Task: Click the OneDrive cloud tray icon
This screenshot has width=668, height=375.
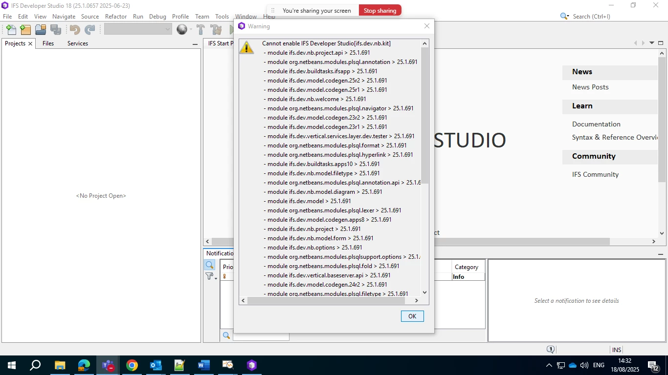Action: [573, 365]
